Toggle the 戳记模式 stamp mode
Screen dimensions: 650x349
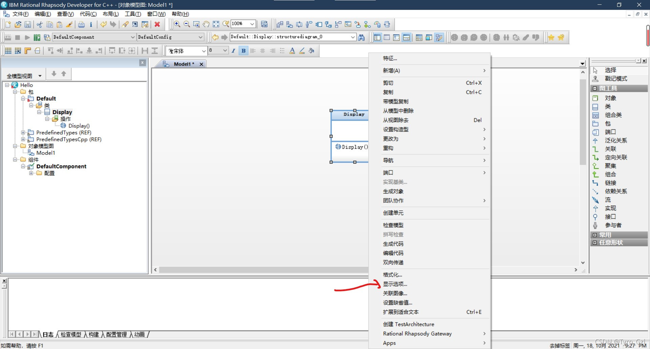coord(616,79)
